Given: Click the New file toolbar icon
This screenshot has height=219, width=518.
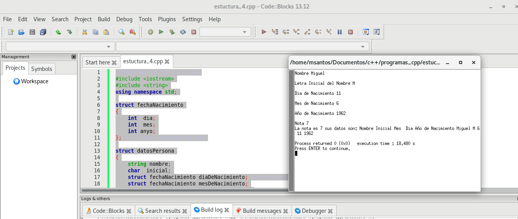Looking at the screenshot, I should tap(11, 32).
